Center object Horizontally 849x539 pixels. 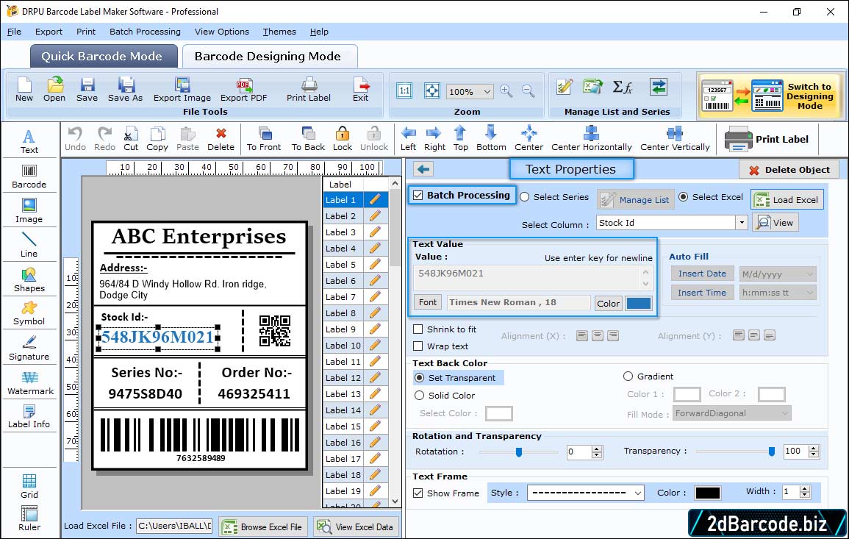click(x=591, y=139)
